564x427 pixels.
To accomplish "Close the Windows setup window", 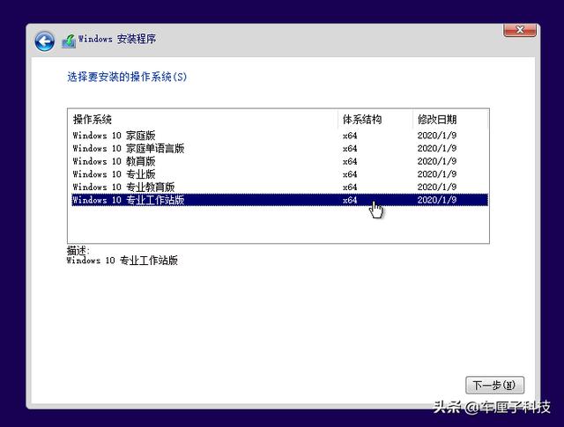I will 520,30.
